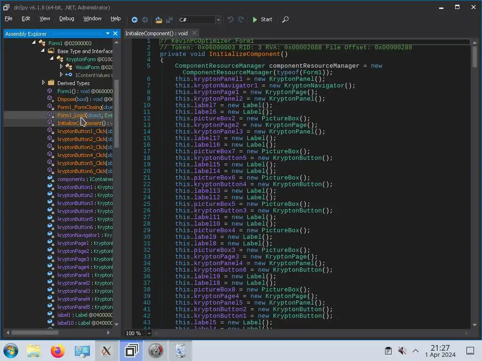This screenshot has width=482, height=361.
Task: Undo the last action
Action: pos(231,20)
